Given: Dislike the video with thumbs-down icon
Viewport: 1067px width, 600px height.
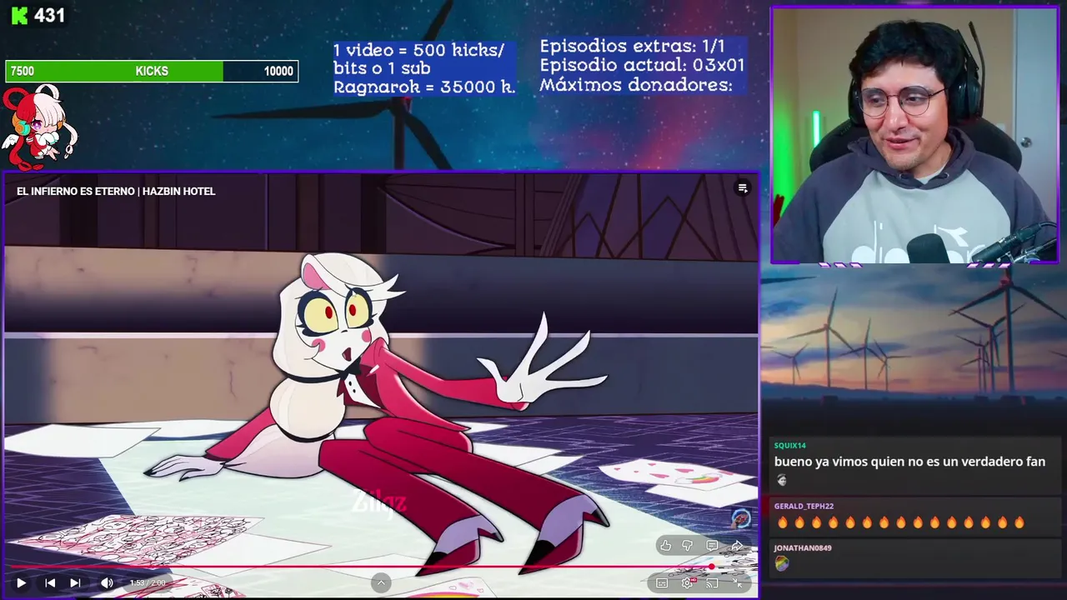Looking at the screenshot, I should click(688, 546).
